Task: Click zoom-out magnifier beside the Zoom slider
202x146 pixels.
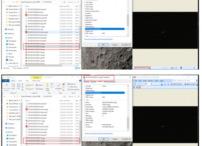Action: click(176, 68)
